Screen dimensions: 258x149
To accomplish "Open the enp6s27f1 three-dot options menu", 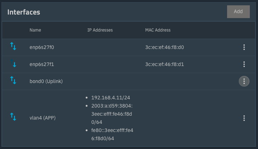I will coord(244,64).
